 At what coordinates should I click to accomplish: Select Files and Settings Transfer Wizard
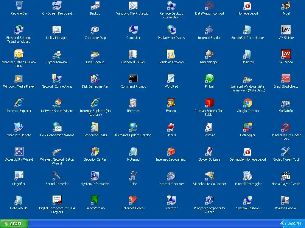coord(19,30)
